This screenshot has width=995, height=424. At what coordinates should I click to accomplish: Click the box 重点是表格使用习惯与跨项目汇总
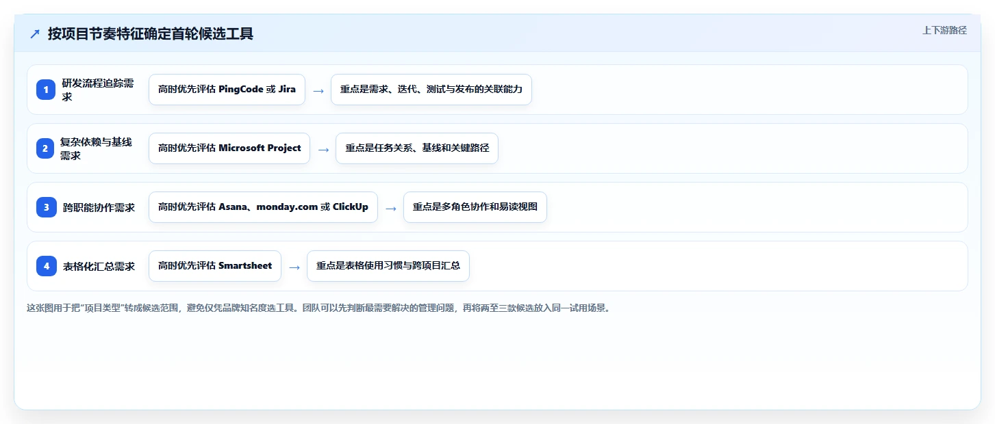tap(388, 266)
